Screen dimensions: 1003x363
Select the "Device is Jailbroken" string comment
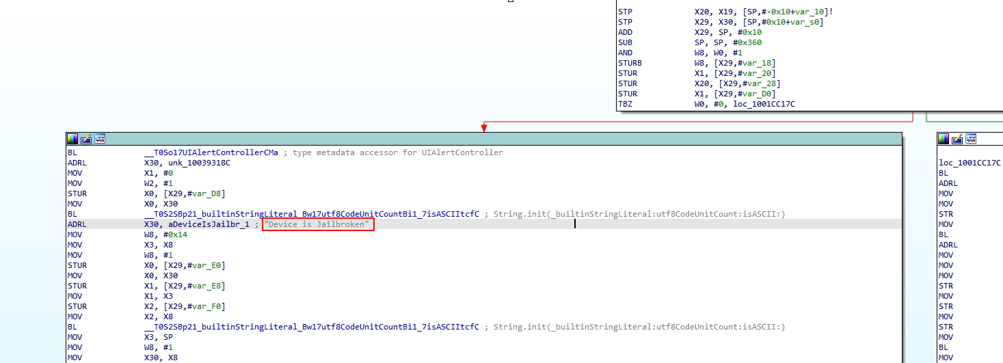point(318,224)
